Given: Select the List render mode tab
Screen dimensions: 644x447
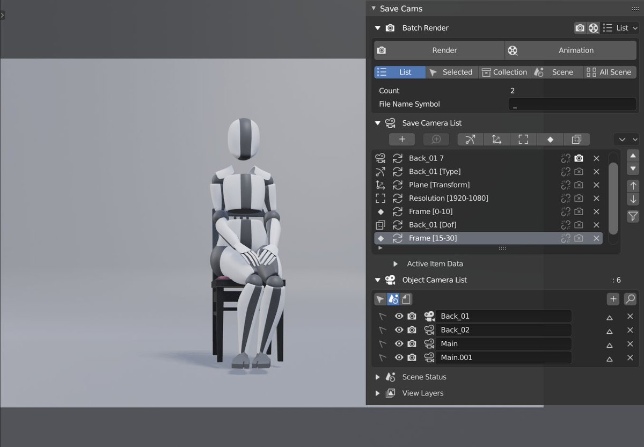Looking at the screenshot, I should pos(400,72).
